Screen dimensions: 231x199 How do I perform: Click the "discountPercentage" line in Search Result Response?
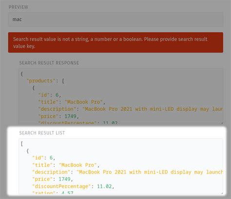pos(78,123)
